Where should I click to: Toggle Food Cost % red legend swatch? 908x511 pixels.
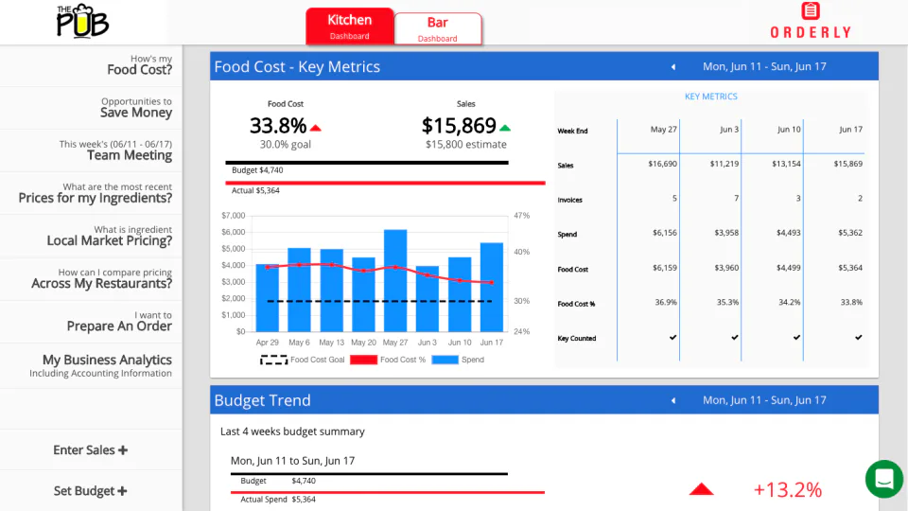(363, 360)
